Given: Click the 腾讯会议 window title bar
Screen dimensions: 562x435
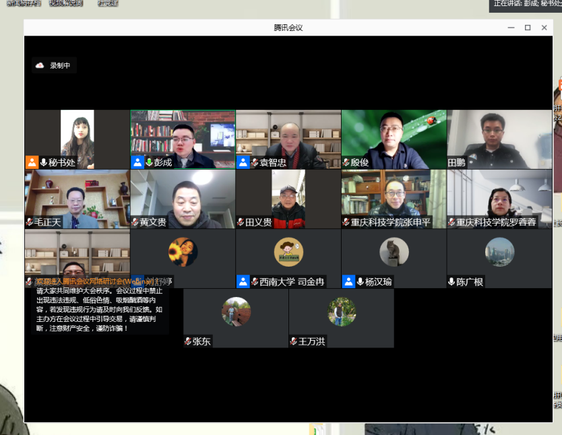Looking at the screenshot, I should 288,28.
